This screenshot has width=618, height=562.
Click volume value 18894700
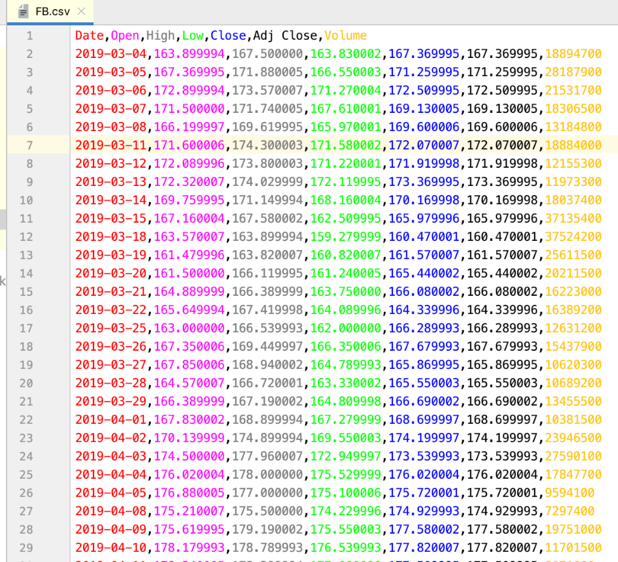[x=573, y=54]
